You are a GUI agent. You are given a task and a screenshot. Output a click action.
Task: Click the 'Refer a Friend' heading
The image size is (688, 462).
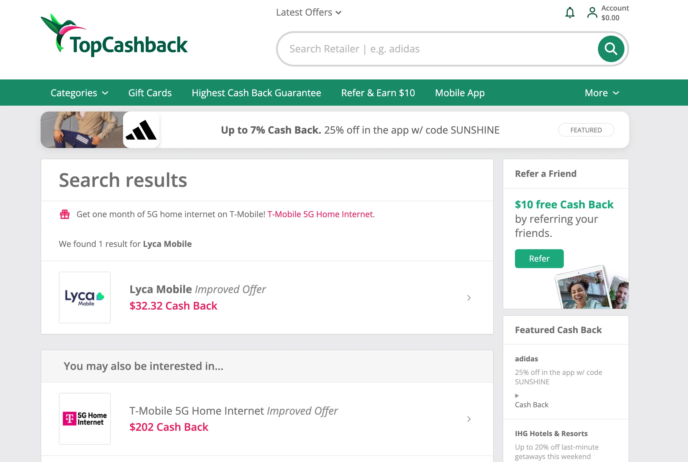point(545,174)
